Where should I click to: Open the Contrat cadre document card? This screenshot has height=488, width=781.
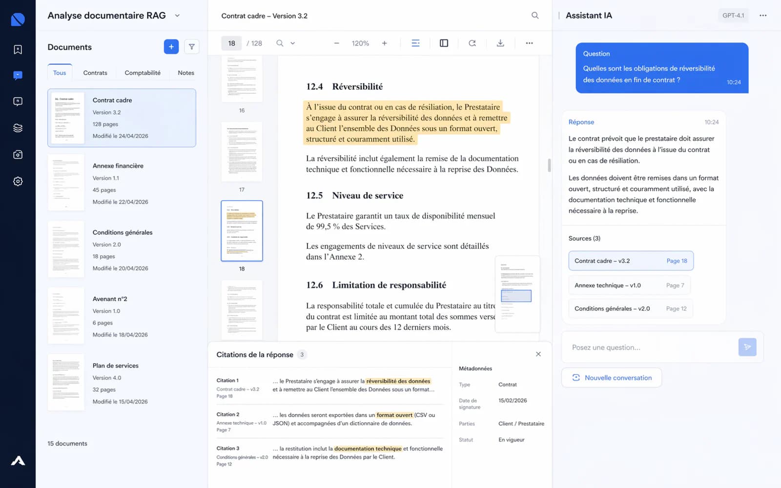pos(122,118)
